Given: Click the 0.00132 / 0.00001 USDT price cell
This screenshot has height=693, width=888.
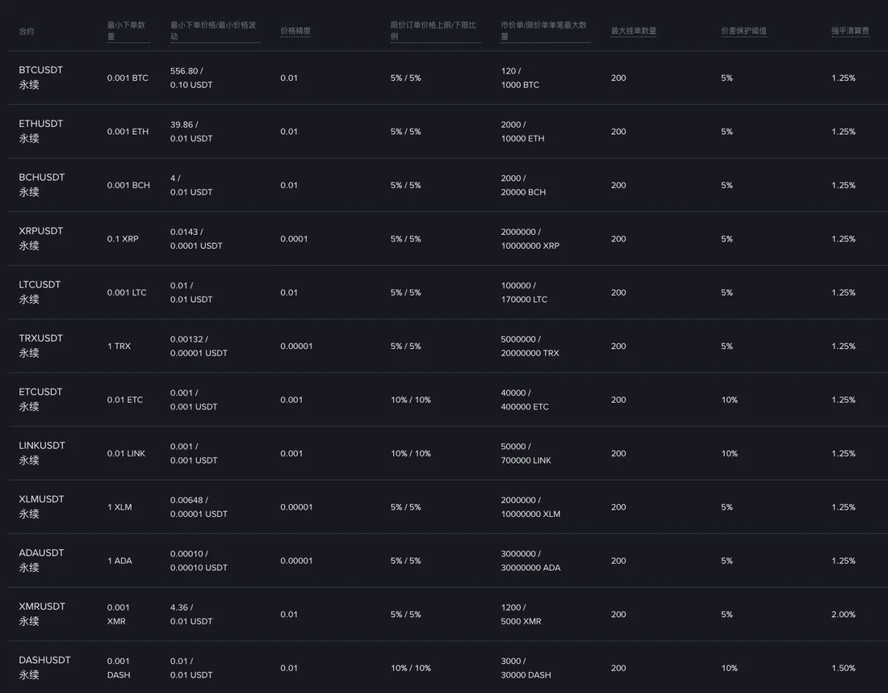Looking at the screenshot, I should [x=199, y=346].
